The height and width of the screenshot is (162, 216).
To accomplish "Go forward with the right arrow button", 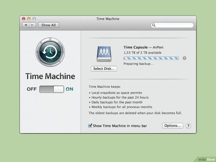I will pos(32,25).
